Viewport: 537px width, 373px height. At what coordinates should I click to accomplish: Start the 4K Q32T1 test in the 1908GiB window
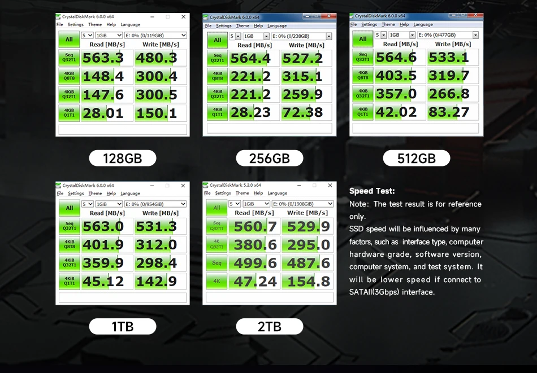click(x=216, y=244)
